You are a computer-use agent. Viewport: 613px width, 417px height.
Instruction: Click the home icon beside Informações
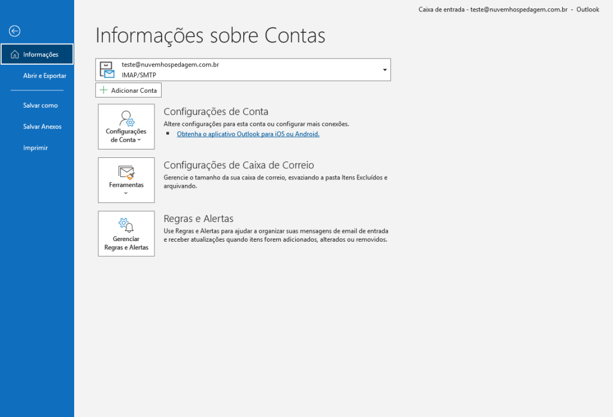[15, 54]
